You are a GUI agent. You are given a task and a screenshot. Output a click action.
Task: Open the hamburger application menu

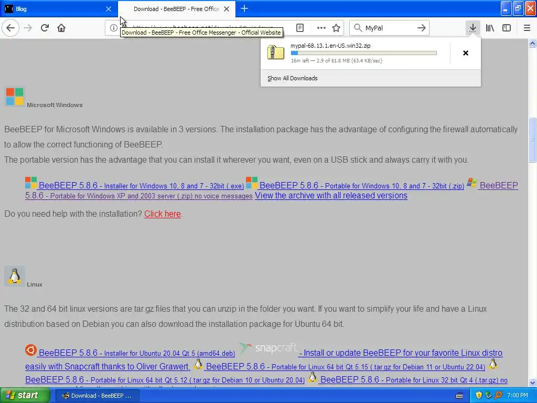(527, 28)
